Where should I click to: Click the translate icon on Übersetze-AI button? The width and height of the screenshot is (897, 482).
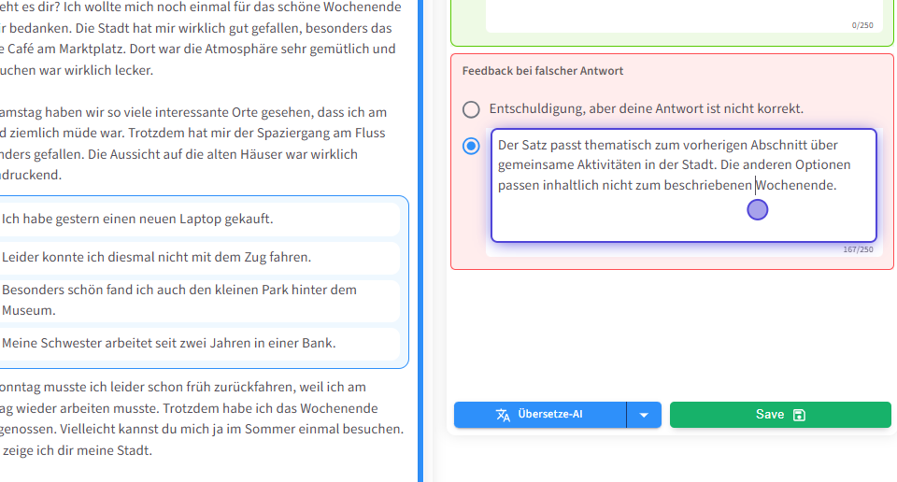point(503,415)
